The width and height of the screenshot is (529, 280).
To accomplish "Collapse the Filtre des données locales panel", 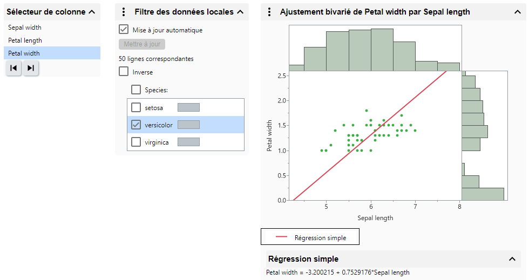I will [240, 12].
